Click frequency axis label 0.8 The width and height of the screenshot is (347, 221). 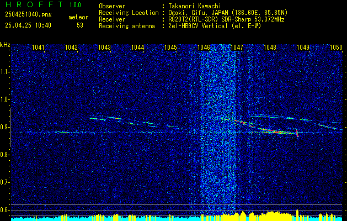4,155
